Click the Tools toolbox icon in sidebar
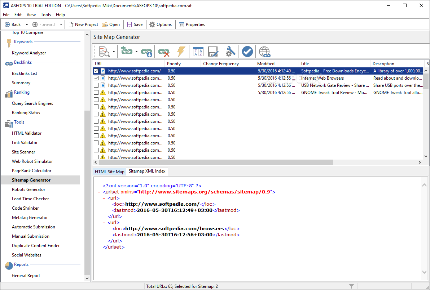430x290 pixels. coord(9,124)
